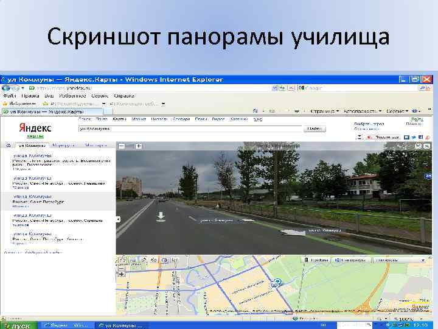Zoom out map with minus button
The image size is (438, 329).
(122, 267)
